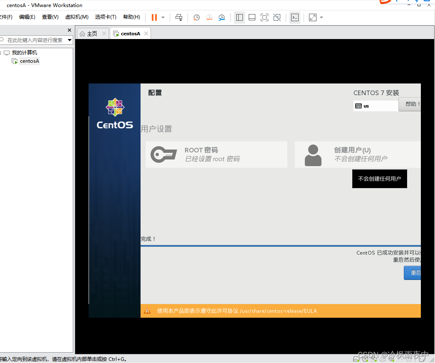Click the 完成! status text
Image resolution: width=435 pixels, height=363 pixels.
pyautogui.click(x=148, y=239)
